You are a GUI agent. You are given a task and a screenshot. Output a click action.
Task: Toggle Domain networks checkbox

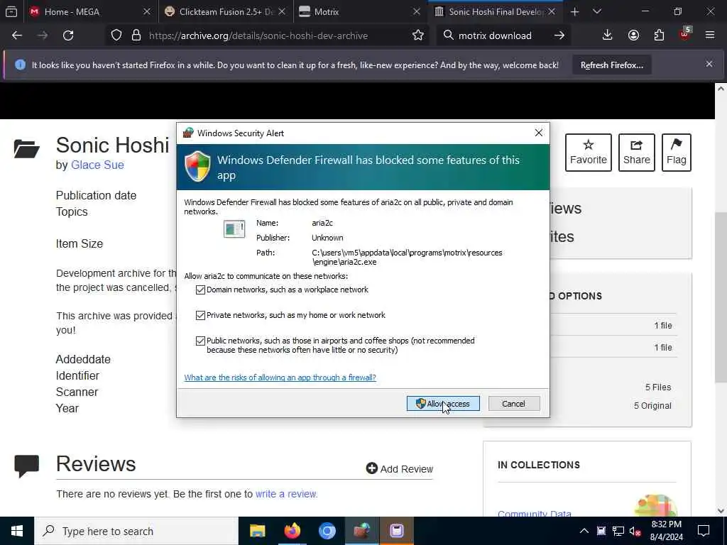click(x=200, y=290)
